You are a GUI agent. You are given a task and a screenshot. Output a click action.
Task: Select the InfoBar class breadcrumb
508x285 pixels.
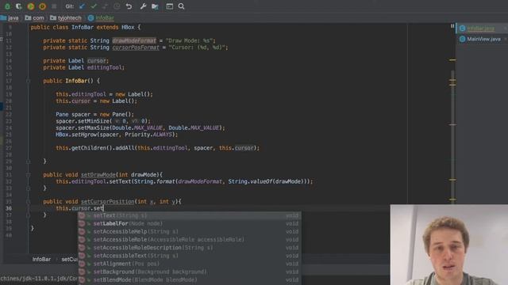(101, 17)
